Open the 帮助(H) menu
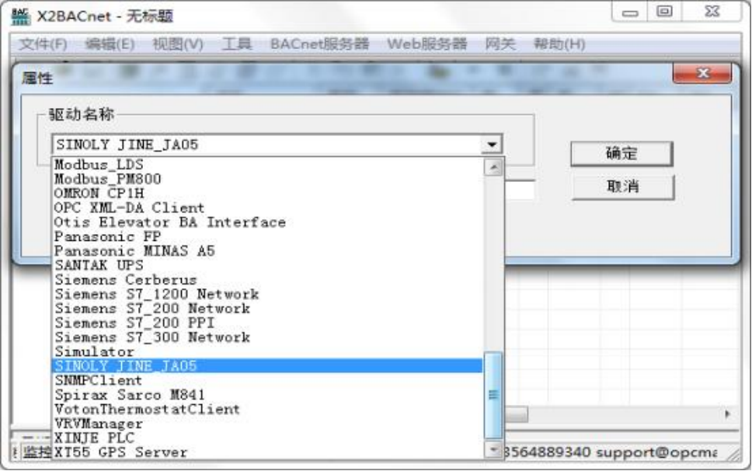 559,44
